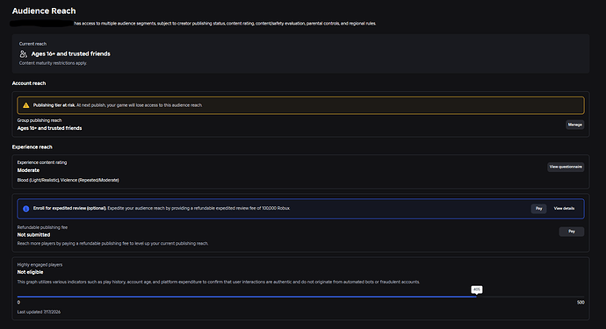Click the highly engaged players progress bar
Viewport: 606px width, 329px height.
(300, 297)
